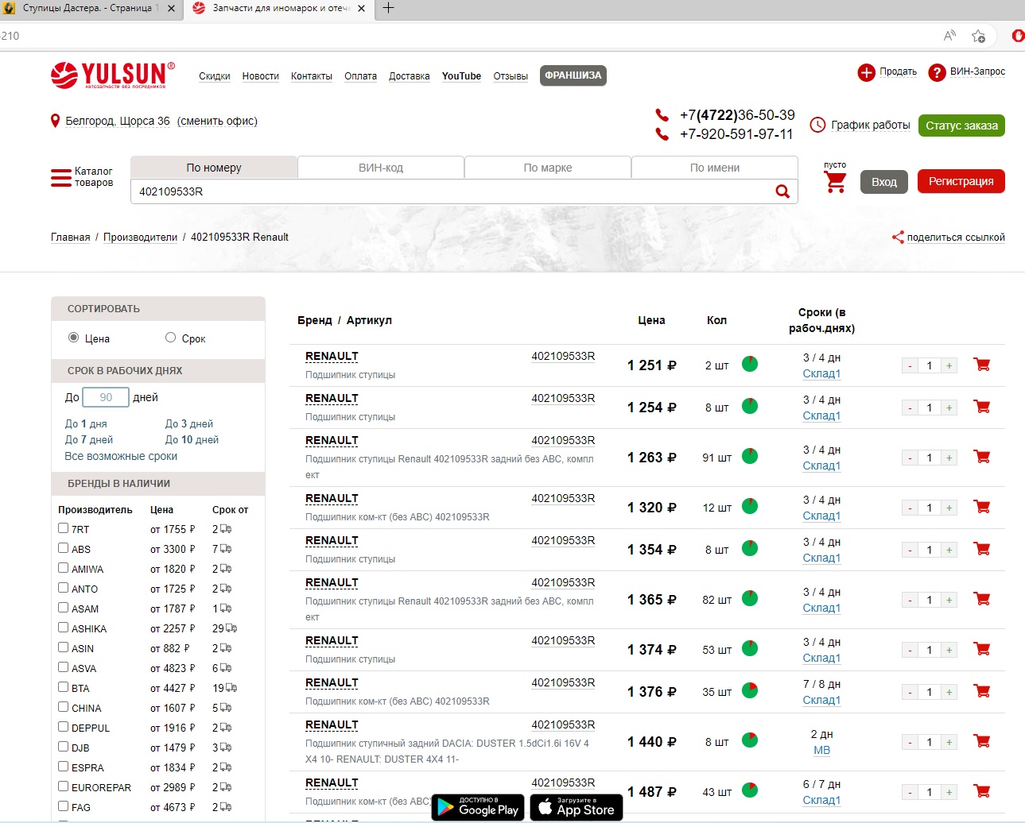Viewport: 1025px width, 823px height.
Task: Switch to the По номеру search tab
Action: [214, 168]
